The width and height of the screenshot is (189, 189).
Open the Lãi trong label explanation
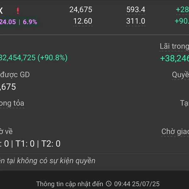tap(174, 46)
